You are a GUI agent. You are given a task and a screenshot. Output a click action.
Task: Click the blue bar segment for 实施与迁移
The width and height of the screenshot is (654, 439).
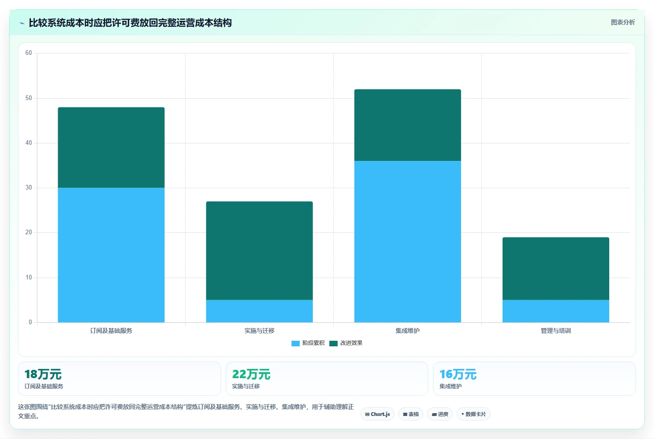coord(259,311)
